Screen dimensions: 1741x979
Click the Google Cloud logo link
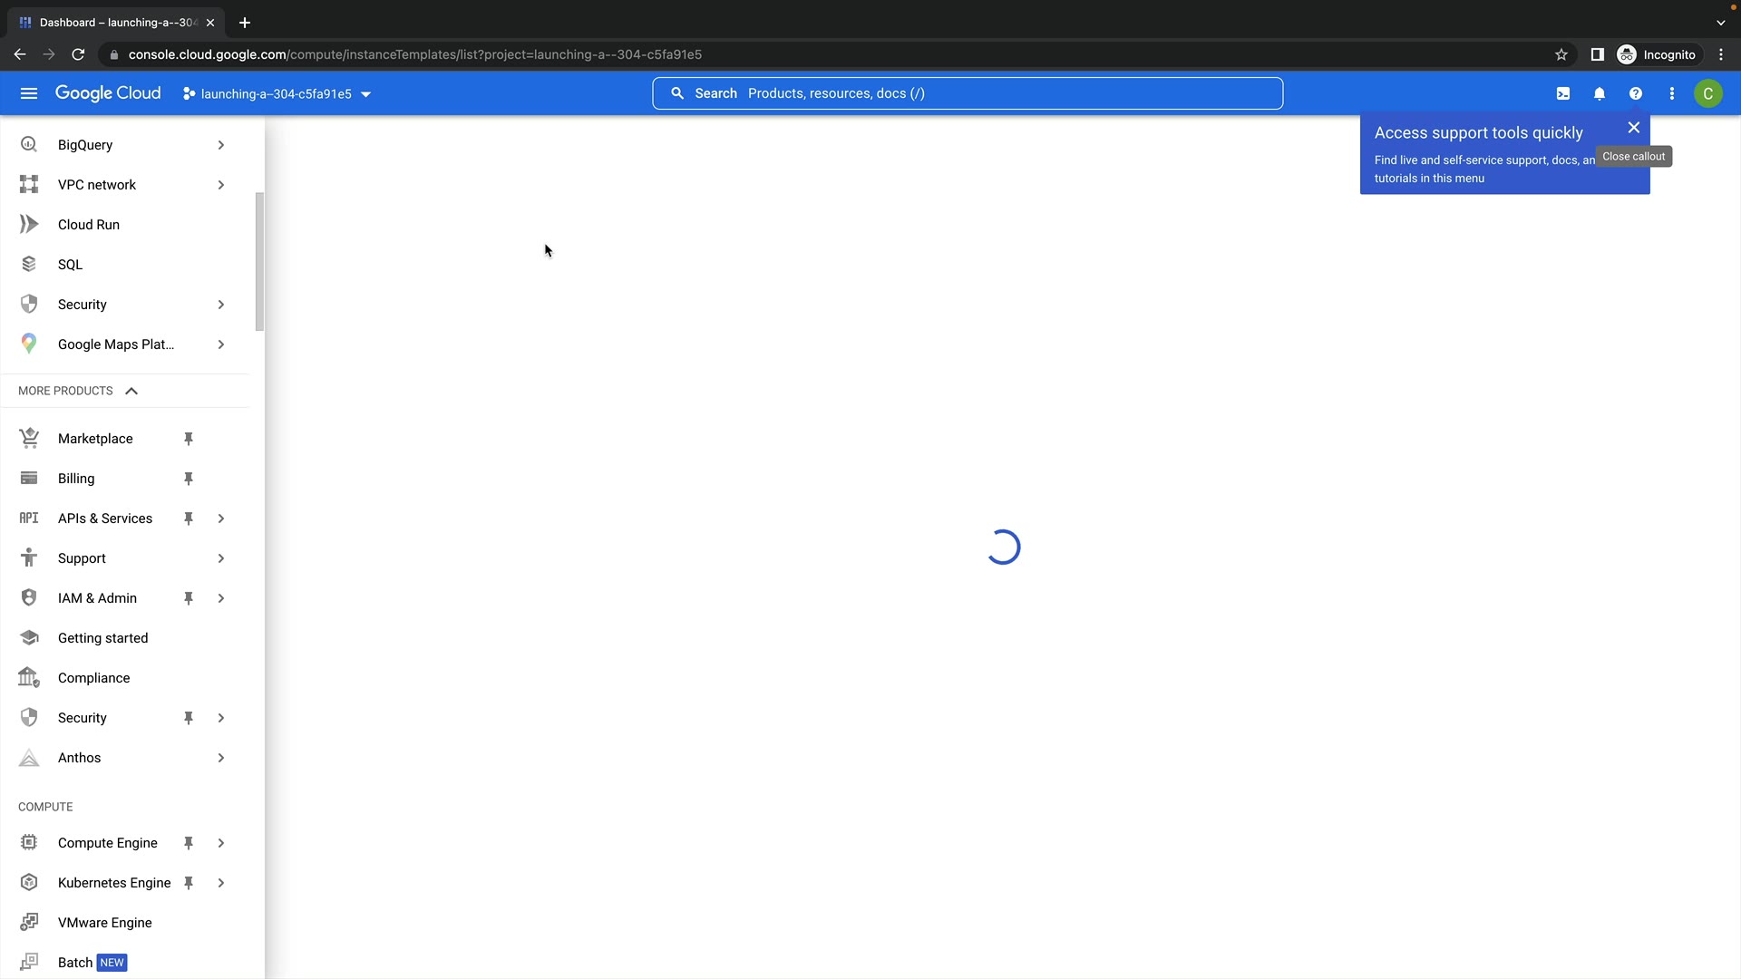[108, 93]
